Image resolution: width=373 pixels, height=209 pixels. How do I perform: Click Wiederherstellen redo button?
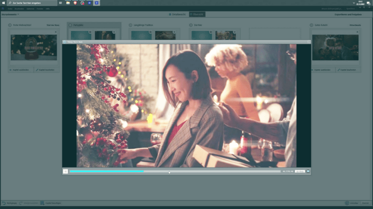click(x=29, y=203)
